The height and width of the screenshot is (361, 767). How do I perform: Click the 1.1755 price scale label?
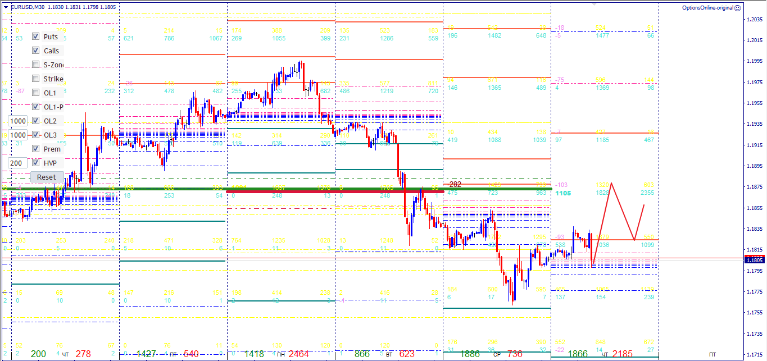(754, 313)
